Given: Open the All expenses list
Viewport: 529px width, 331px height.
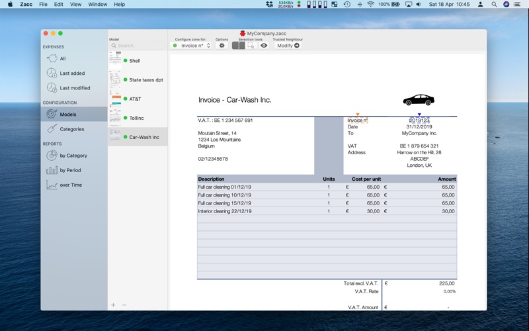Looking at the screenshot, I should pyautogui.click(x=62, y=58).
